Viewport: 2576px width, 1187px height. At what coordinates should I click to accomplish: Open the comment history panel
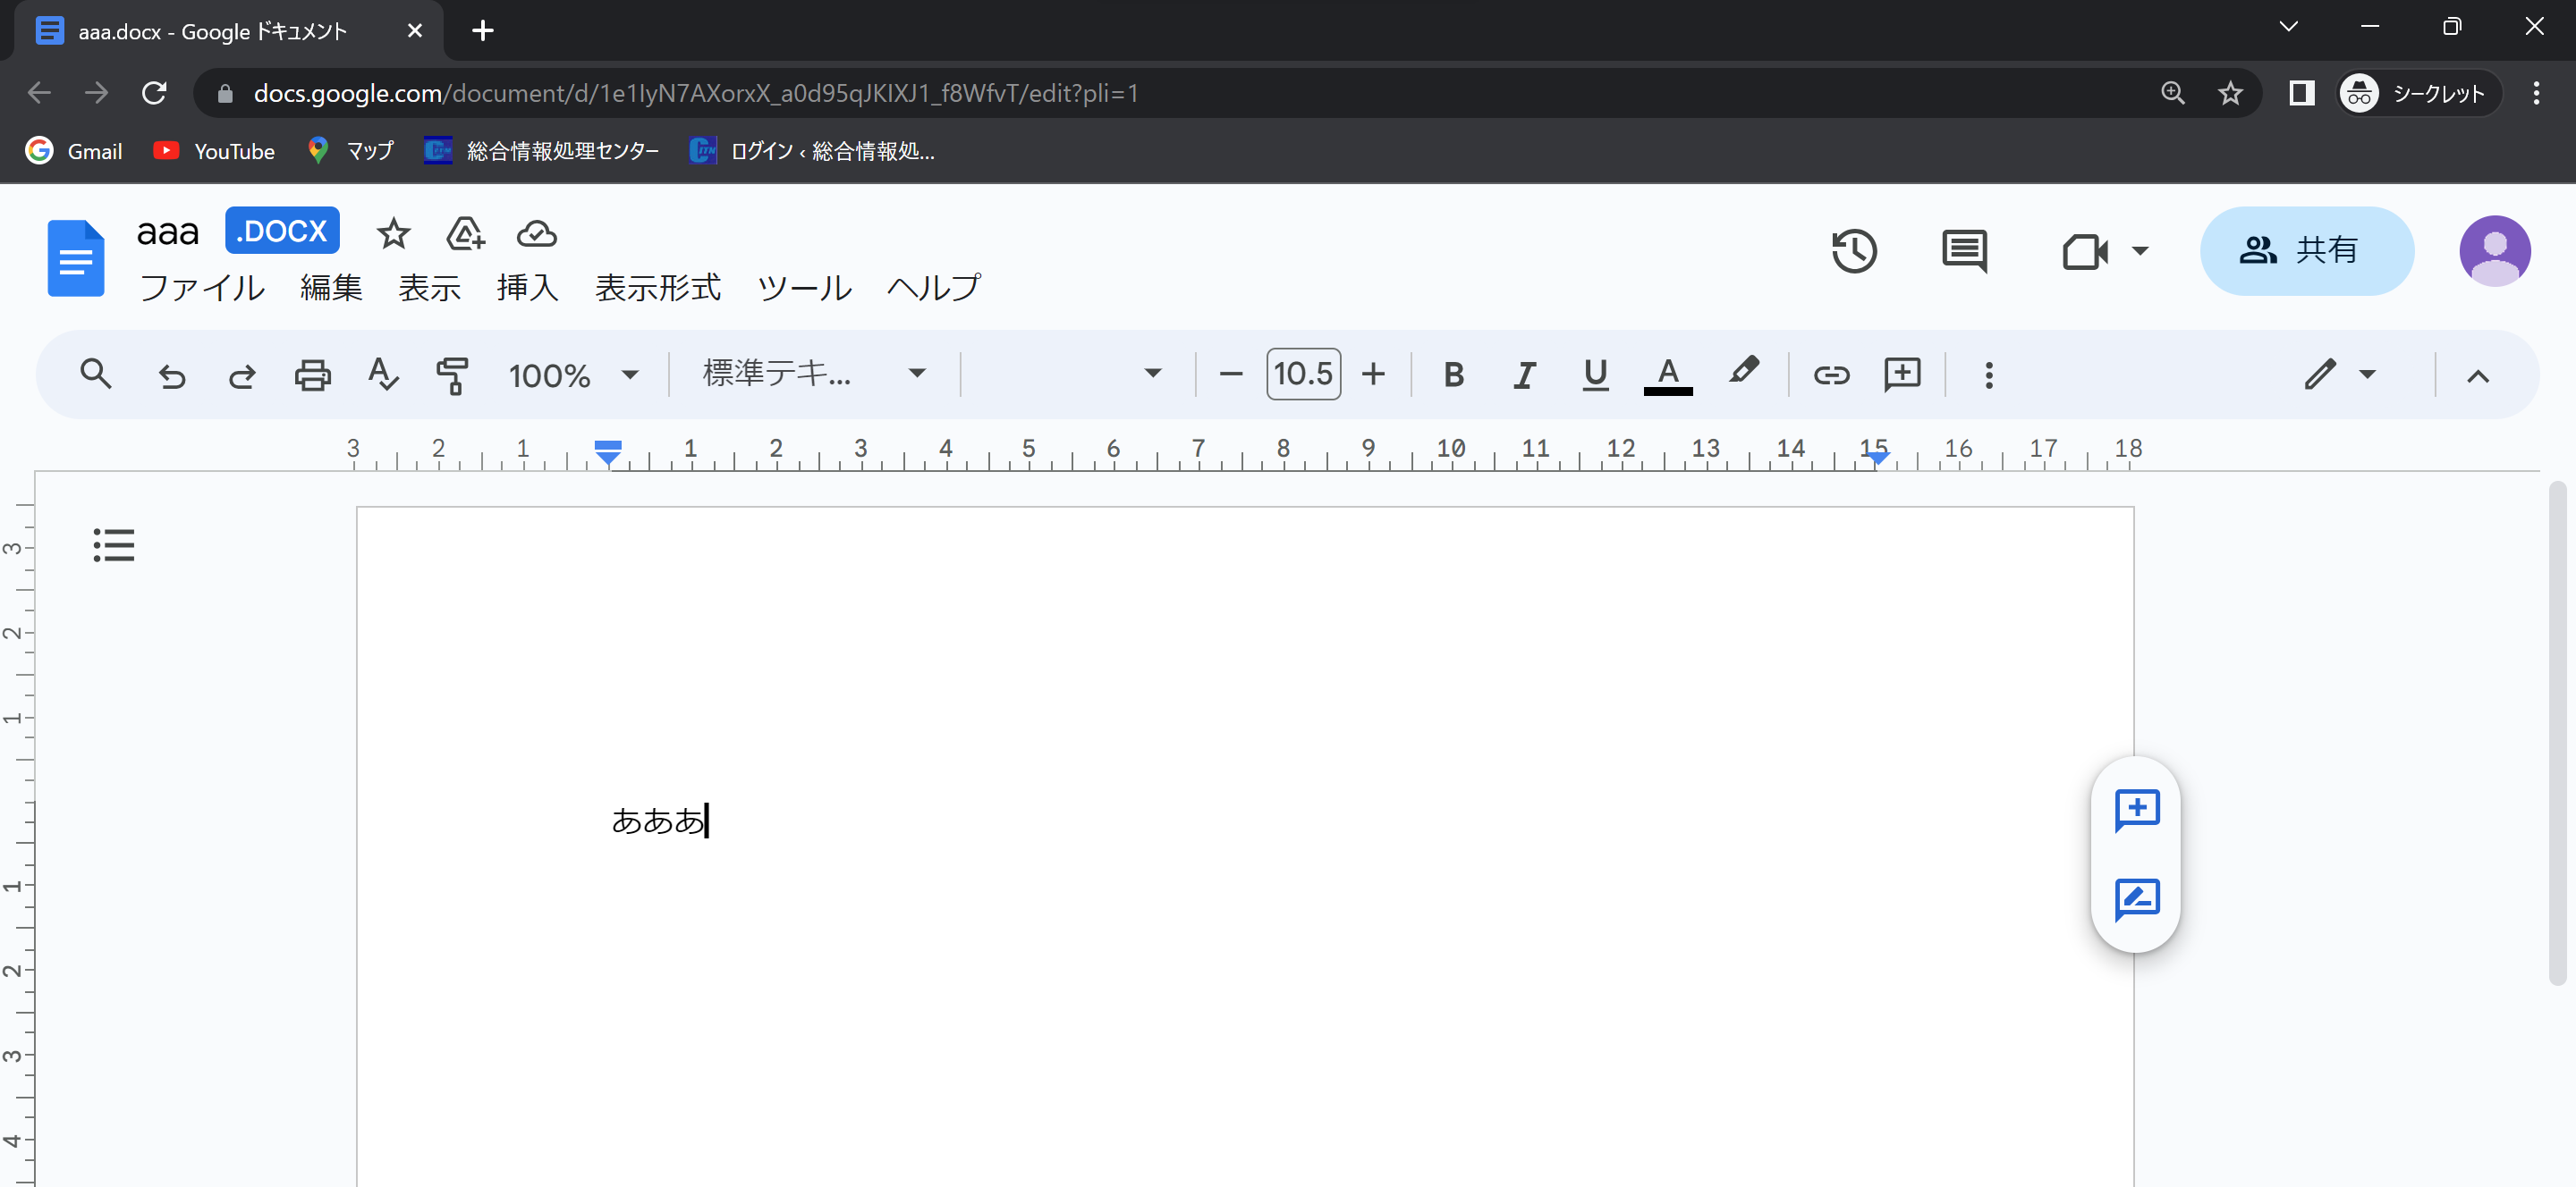click(x=1964, y=251)
